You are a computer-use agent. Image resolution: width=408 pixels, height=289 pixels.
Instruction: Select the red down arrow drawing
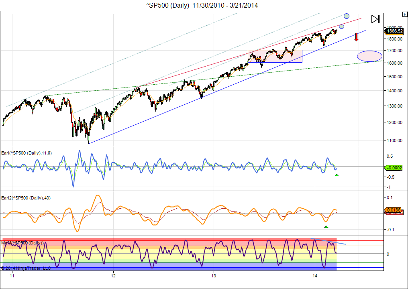coord(356,37)
